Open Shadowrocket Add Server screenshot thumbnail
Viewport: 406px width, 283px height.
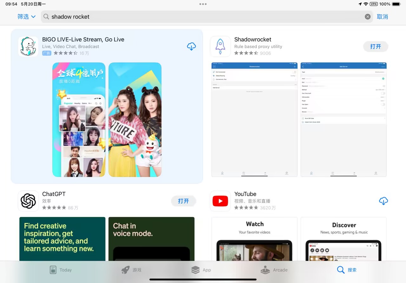[x=344, y=119]
